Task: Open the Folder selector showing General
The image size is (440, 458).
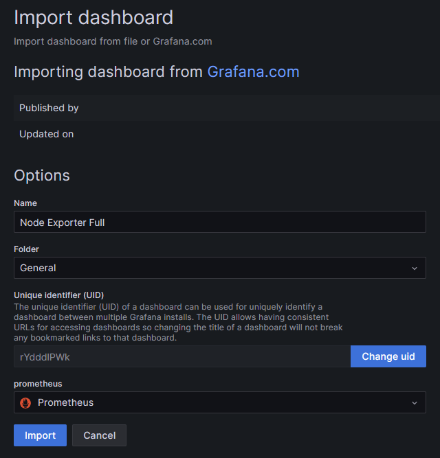Action: point(206,268)
